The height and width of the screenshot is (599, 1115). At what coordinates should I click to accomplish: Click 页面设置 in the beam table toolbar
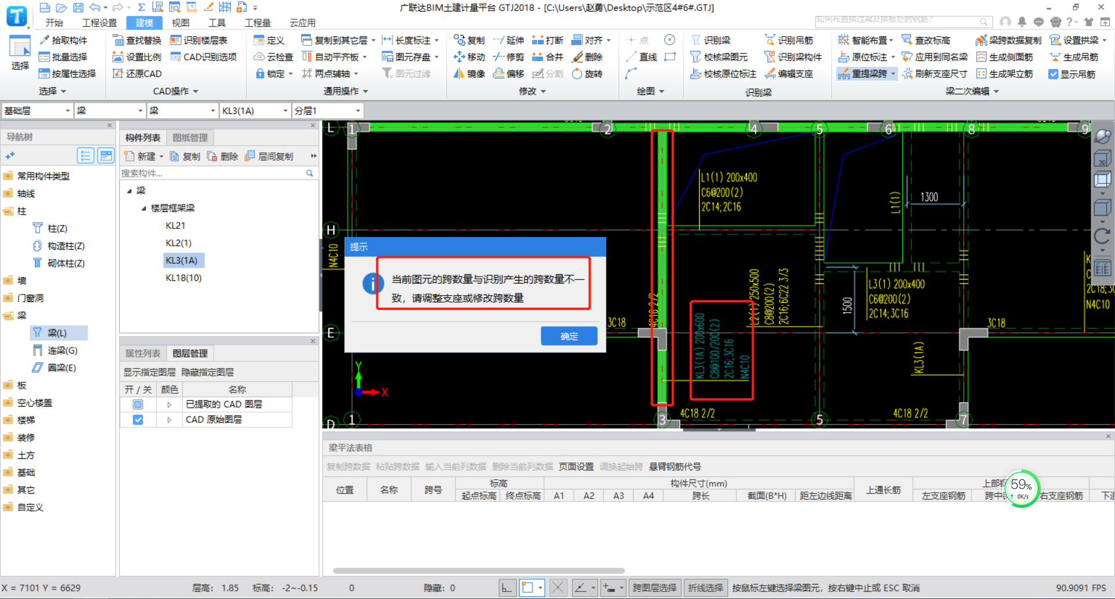pyautogui.click(x=576, y=467)
